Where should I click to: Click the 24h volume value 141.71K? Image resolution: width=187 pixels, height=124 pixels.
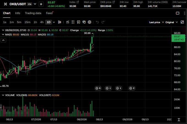[153, 6]
